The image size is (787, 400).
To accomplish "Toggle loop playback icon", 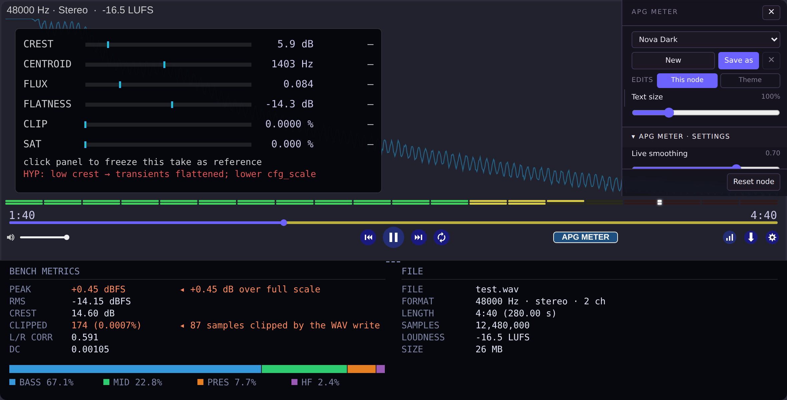I will pos(442,237).
